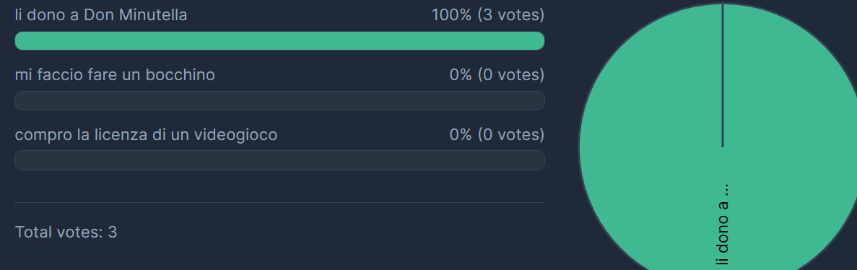Viewport: 857px width, 270px height.
Task: Select the 'li dono a Don Minutella' option label
Action: point(100,14)
